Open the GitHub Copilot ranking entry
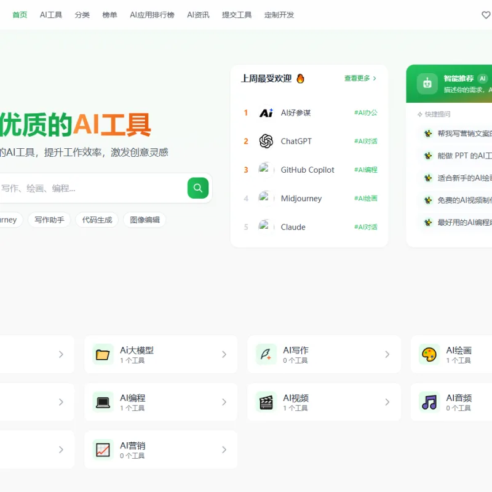Screen dimensions: 492x492 [307, 170]
